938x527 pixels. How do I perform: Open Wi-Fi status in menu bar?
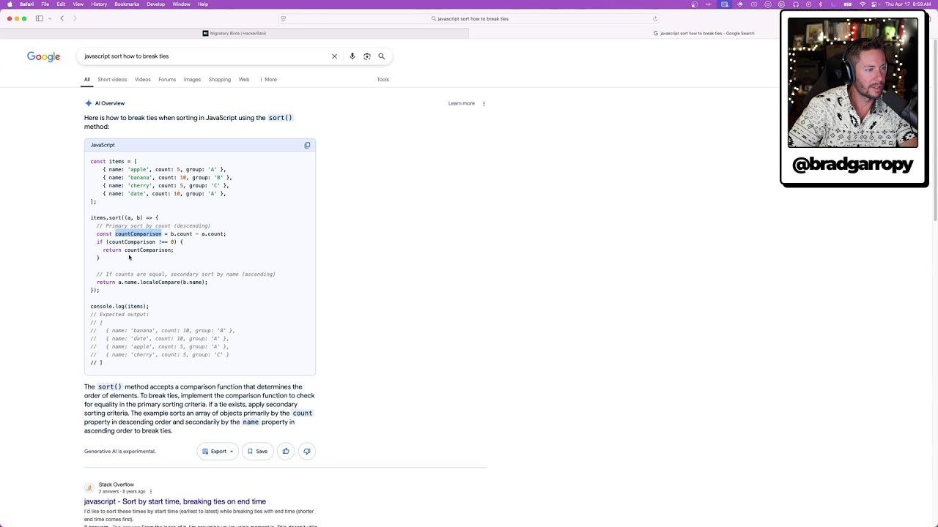click(x=862, y=4)
